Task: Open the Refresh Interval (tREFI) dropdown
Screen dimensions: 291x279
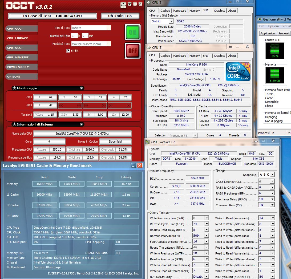Action: click(207, 236)
